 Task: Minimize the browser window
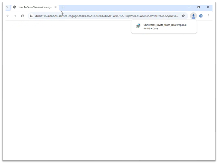[x=189, y=7]
